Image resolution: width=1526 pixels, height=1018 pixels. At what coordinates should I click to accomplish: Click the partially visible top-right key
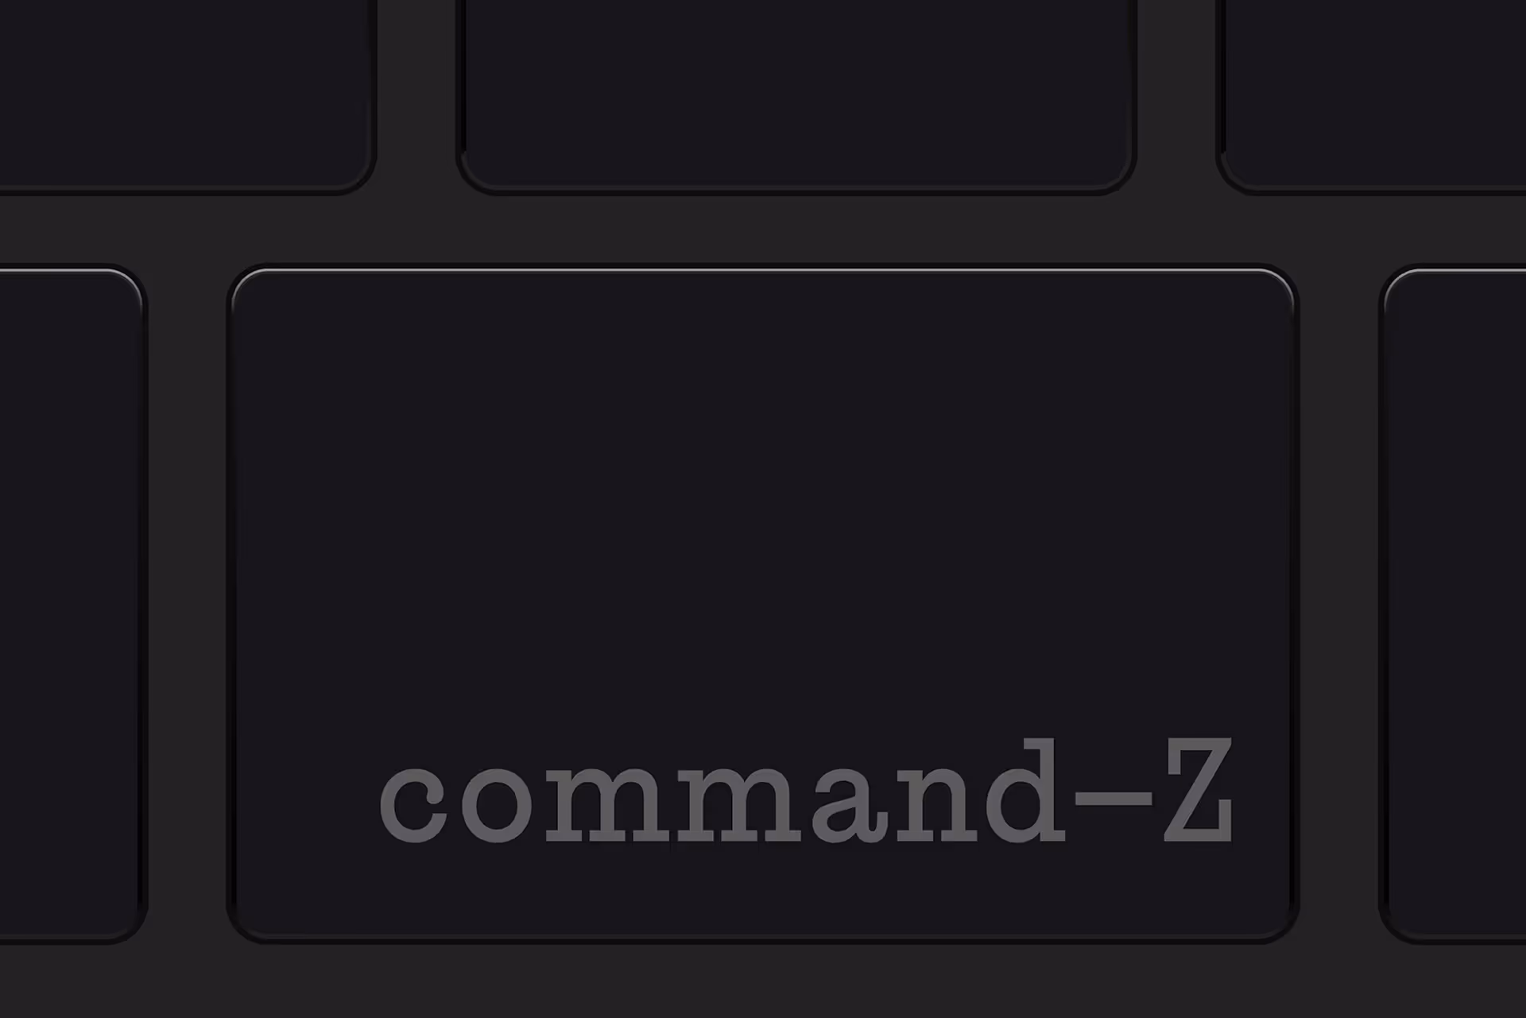[1372, 94]
